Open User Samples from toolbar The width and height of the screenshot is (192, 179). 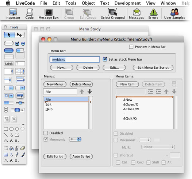(174, 14)
